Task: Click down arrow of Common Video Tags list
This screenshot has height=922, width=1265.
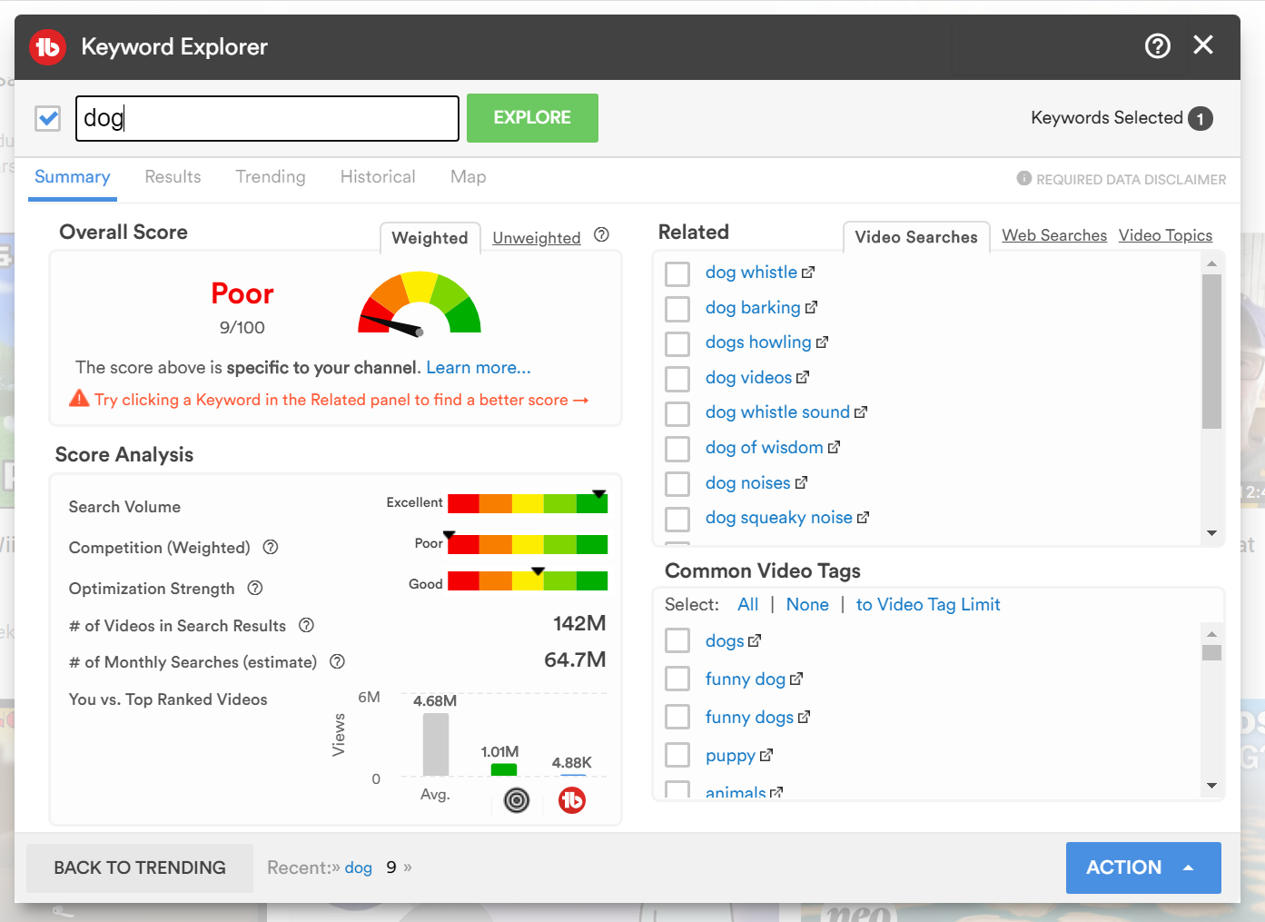Action: pyautogui.click(x=1211, y=786)
